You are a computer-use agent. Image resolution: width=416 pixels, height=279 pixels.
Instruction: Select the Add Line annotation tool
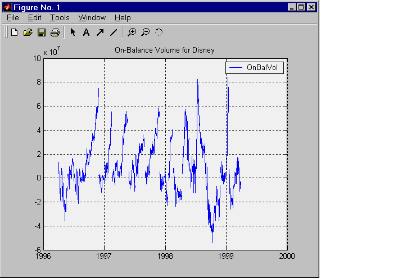pyautogui.click(x=114, y=32)
